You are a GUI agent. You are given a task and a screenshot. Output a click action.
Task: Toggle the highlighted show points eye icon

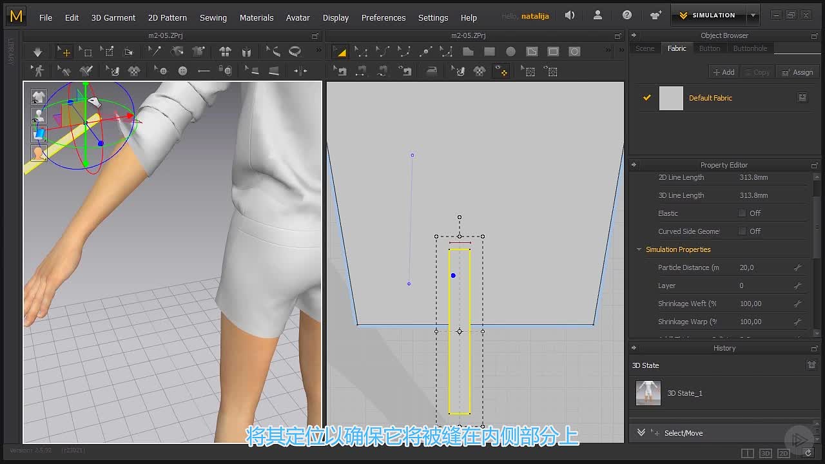click(x=501, y=71)
